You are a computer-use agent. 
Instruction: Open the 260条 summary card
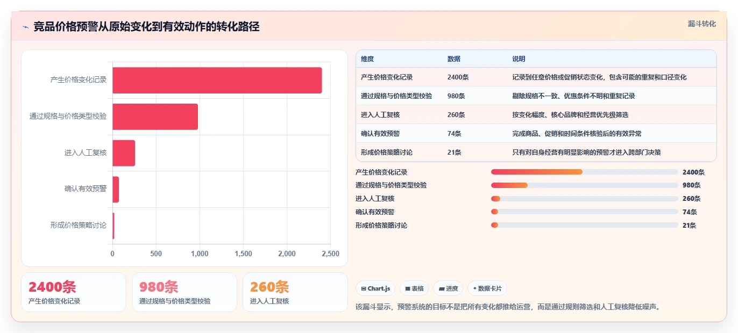pyautogui.click(x=295, y=292)
